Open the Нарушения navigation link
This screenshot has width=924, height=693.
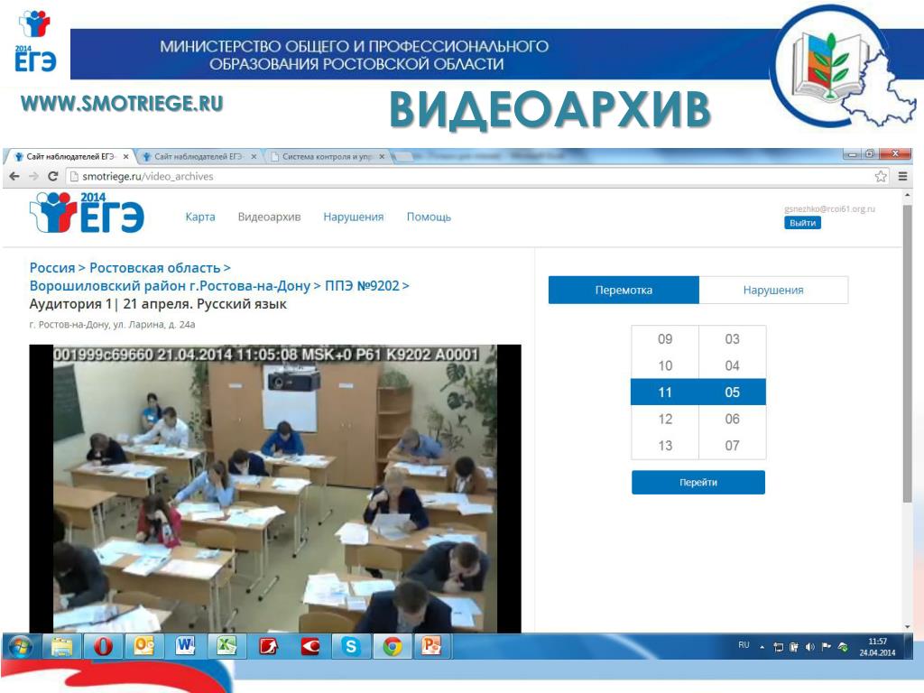click(x=354, y=217)
